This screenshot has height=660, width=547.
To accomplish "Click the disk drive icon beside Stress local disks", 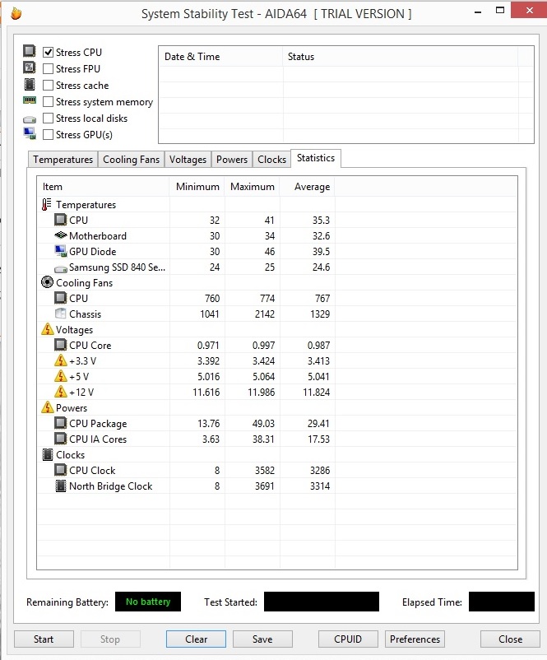I will 30,119.
